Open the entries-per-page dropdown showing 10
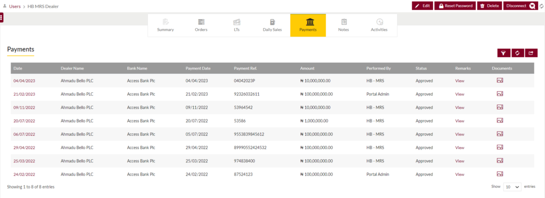Screen dimensions: 545x198 tap(513, 186)
